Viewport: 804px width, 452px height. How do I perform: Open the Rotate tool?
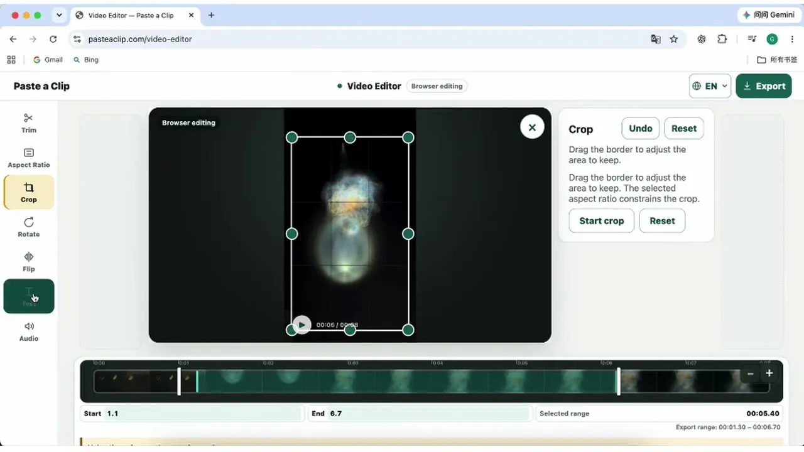[29, 227]
